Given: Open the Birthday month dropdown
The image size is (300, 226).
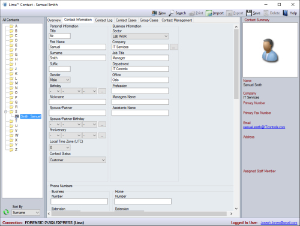Looking at the screenshot, I should 71,91.
